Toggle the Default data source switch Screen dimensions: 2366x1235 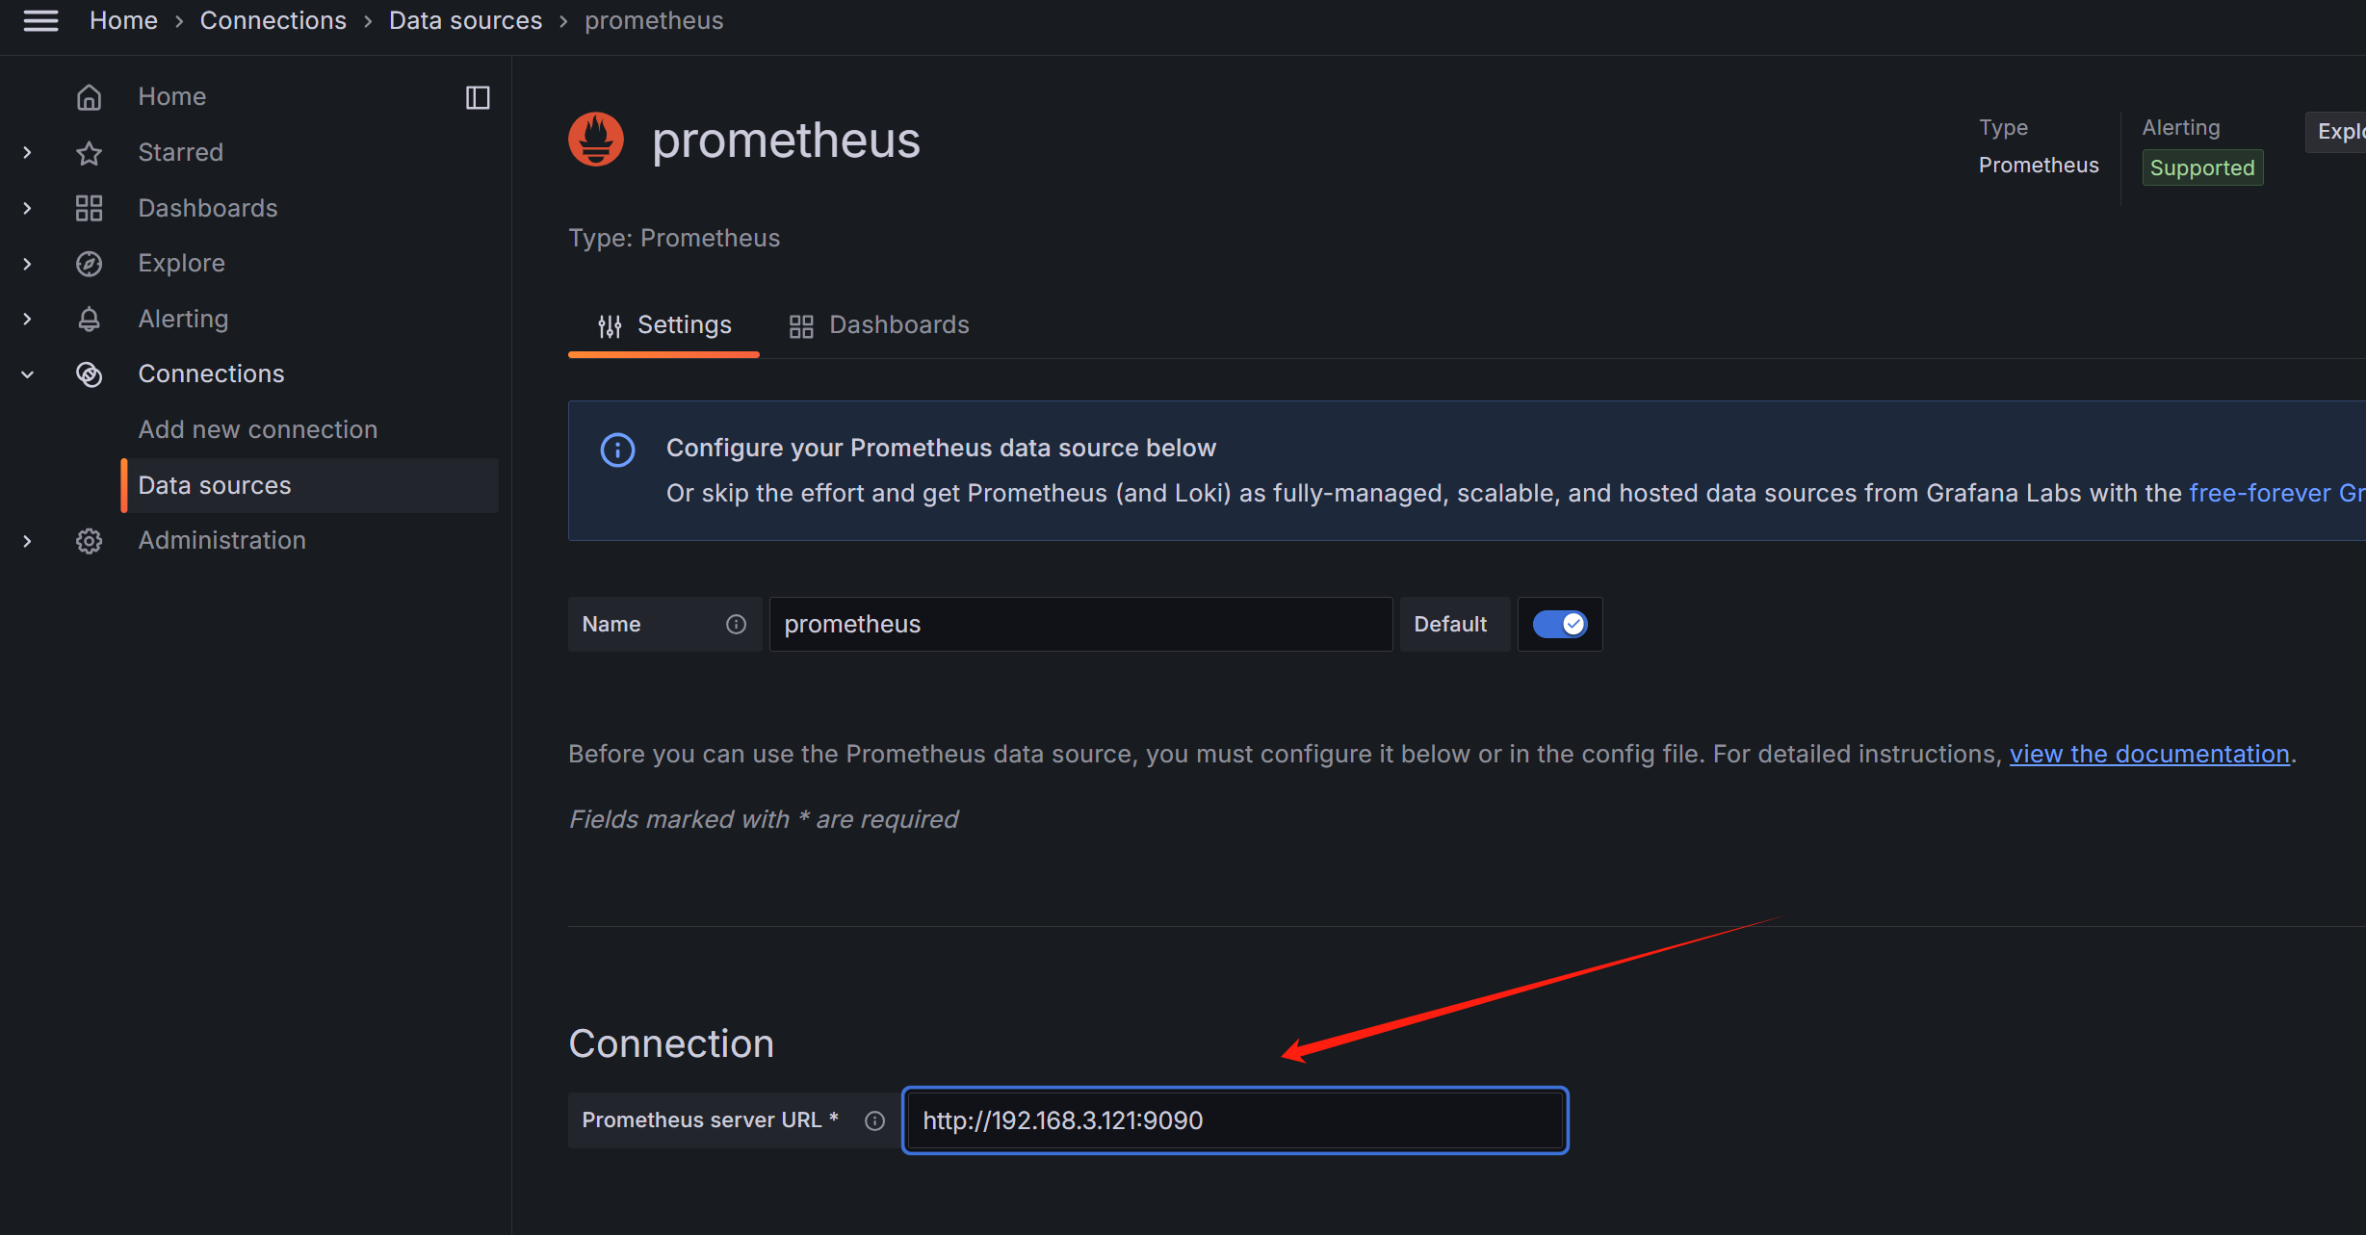pyautogui.click(x=1559, y=625)
